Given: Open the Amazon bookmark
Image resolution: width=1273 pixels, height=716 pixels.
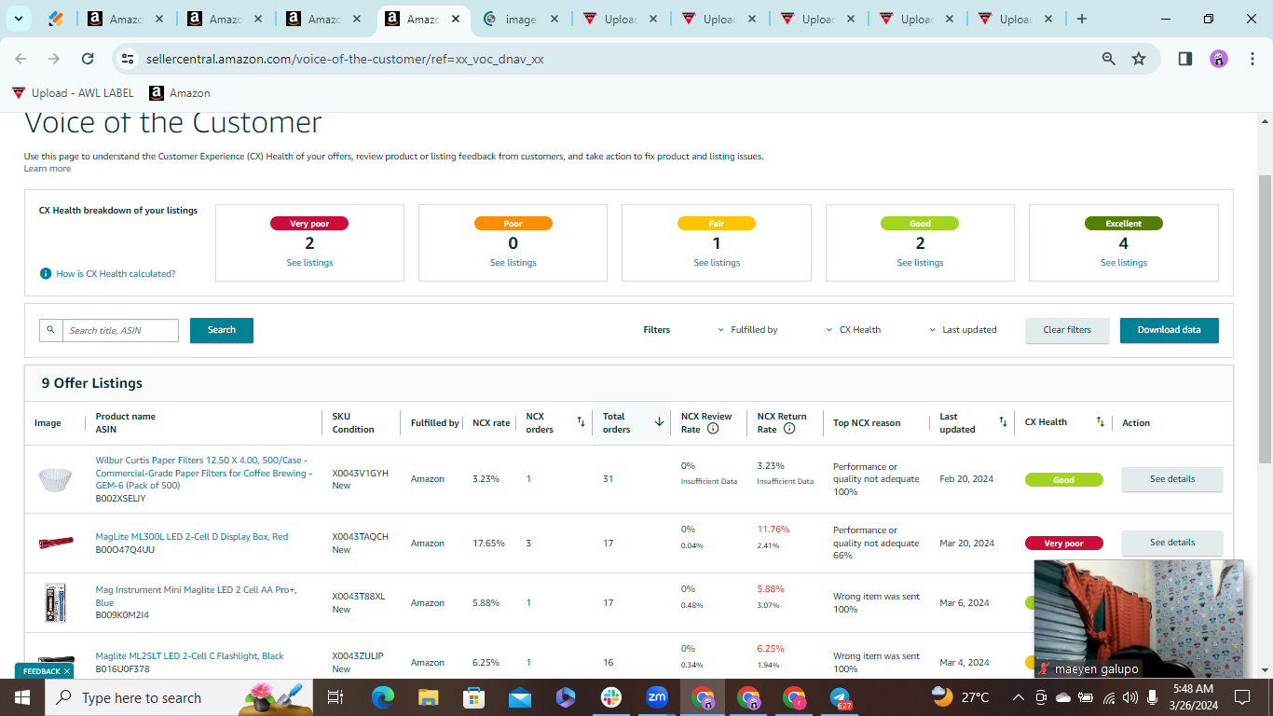Looking at the screenshot, I should (180, 93).
